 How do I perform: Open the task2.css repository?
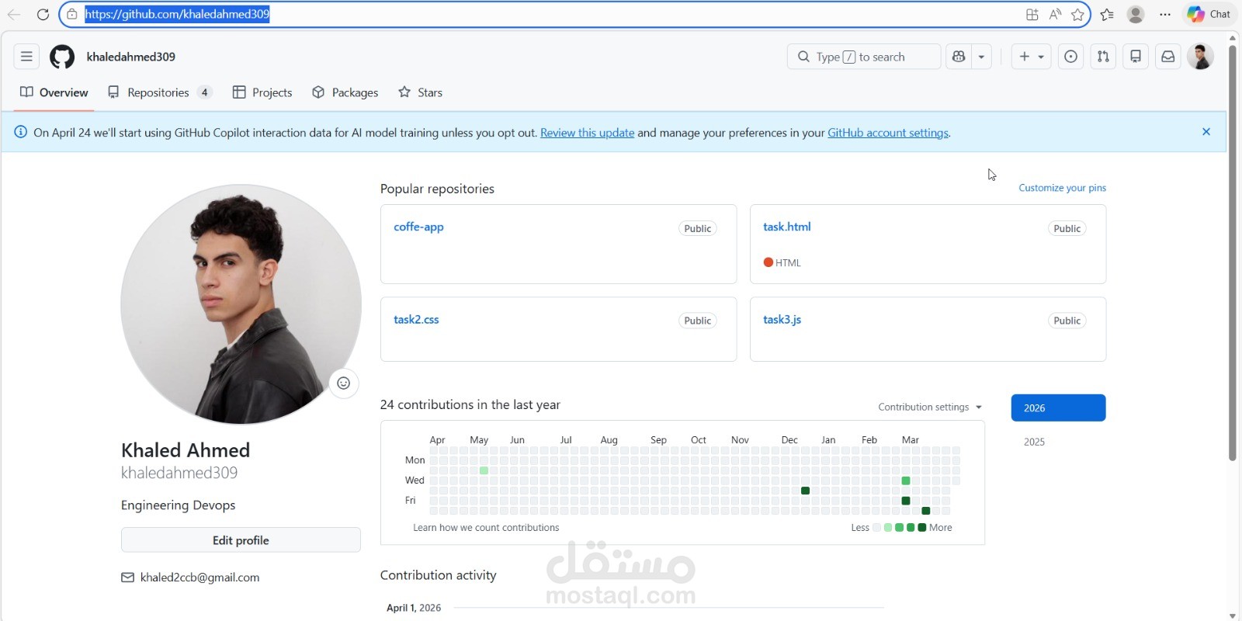click(416, 319)
